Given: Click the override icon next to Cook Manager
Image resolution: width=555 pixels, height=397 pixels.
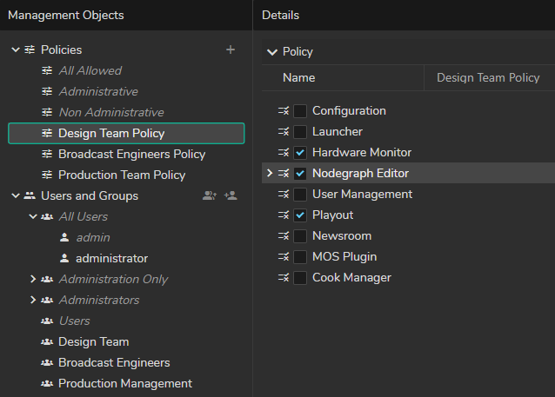Looking at the screenshot, I should pyautogui.click(x=283, y=278).
